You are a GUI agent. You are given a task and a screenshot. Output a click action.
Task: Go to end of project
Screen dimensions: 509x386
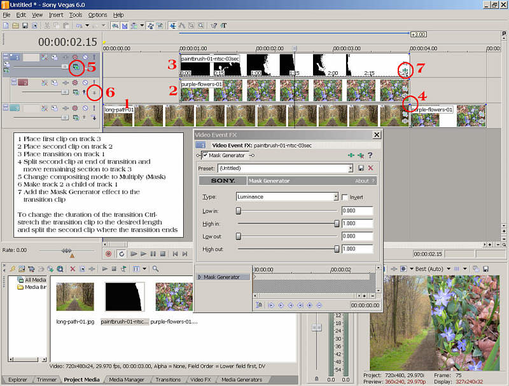pyautogui.click(x=185, y=254)
